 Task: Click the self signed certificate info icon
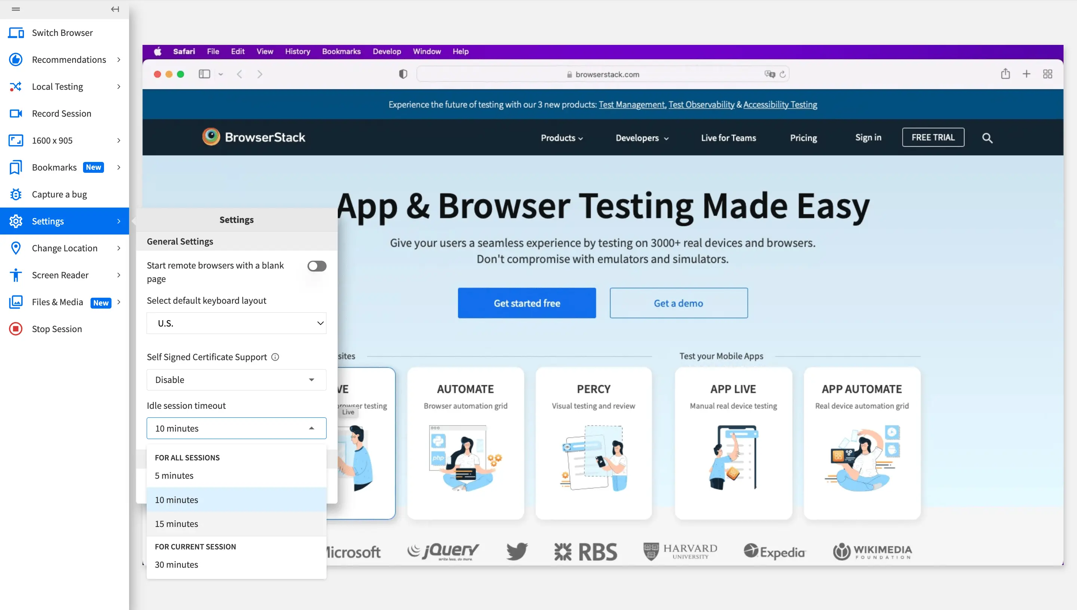pos(275,357)
